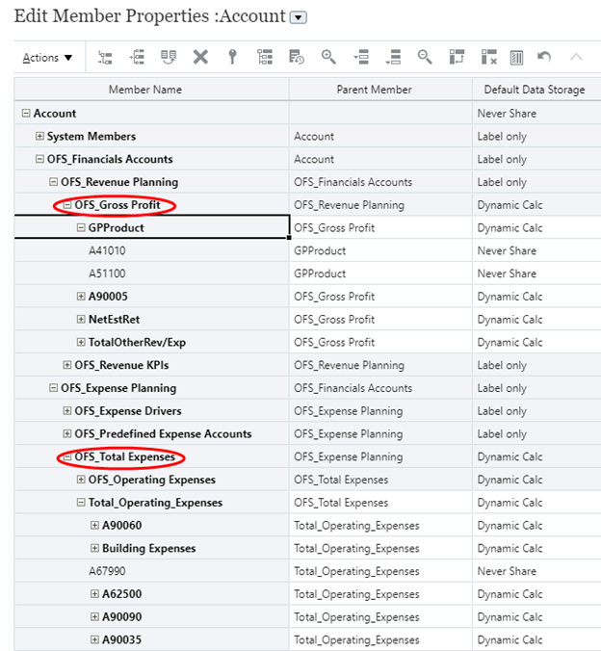Click the key icon in toolbar
This screenshot has height=651, width=601.
(232, 58)
